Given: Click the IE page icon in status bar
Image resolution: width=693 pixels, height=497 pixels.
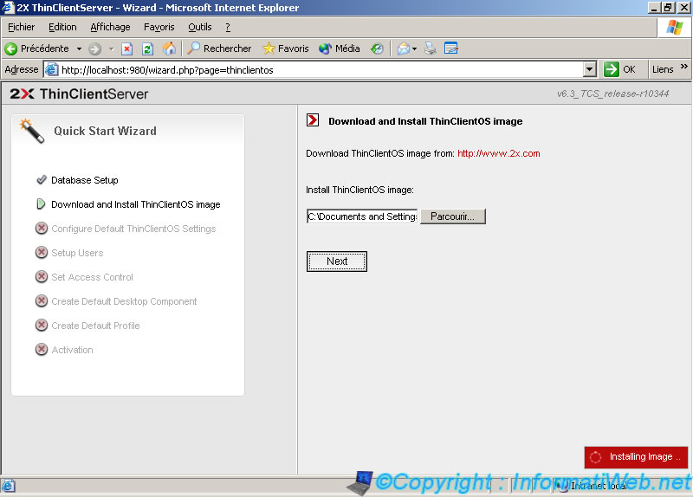Looking at the screenshot, I should click(9, 486).
